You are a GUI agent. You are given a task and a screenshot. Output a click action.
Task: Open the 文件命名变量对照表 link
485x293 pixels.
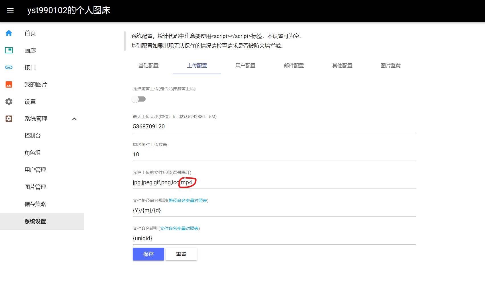pyautogui.click(x=179, y=229)
